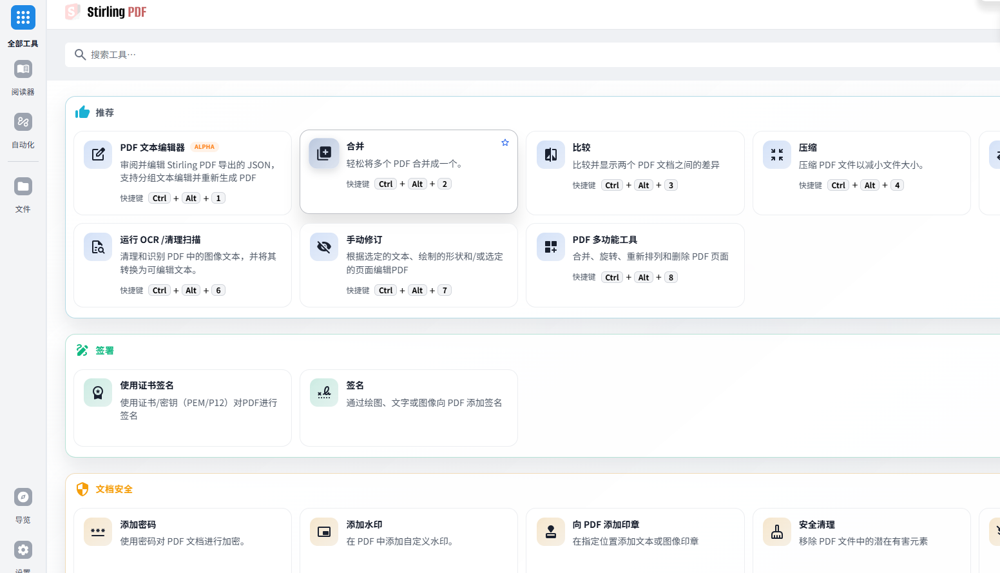Click the Stirling PDF title text

tap(117, 12)
